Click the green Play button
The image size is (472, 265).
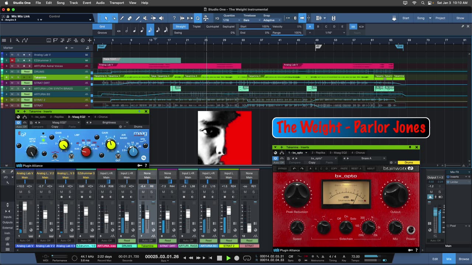tap(228, 258)
